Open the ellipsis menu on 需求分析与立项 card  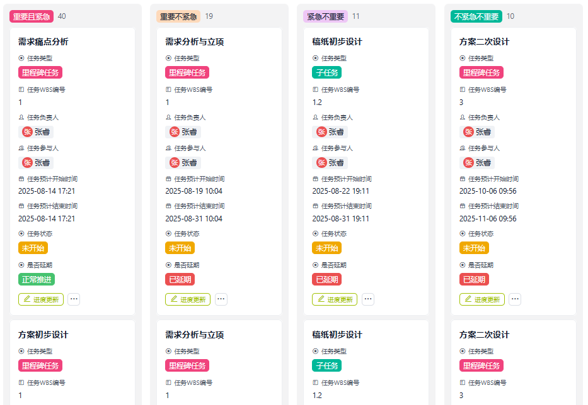(221, 299)
